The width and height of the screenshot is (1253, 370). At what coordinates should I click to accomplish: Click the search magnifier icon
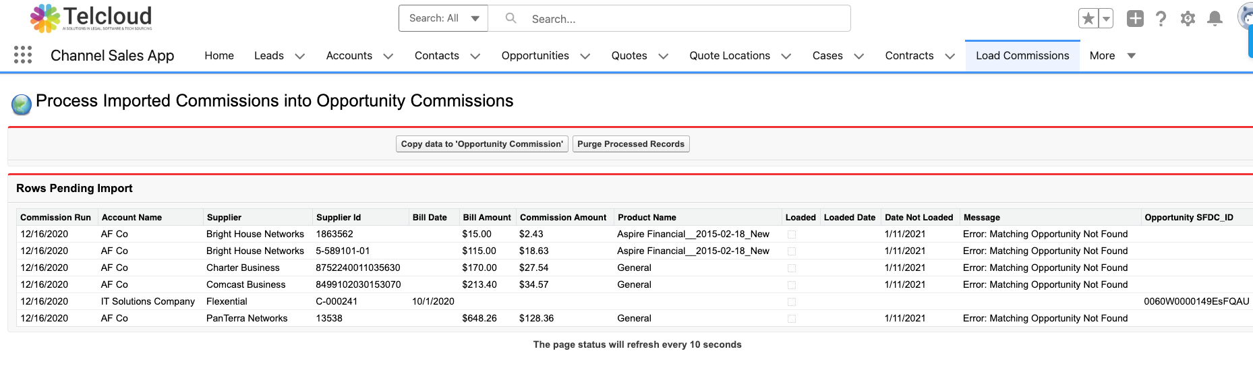click(511, 18)
